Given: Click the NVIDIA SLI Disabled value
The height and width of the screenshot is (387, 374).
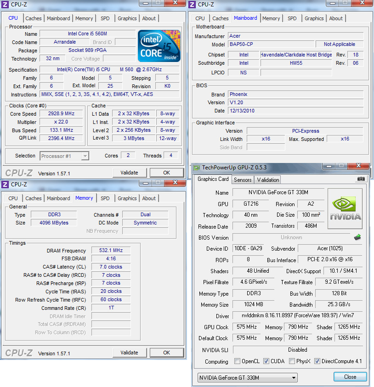Looking at the screenshot, I should coord(297,350).
